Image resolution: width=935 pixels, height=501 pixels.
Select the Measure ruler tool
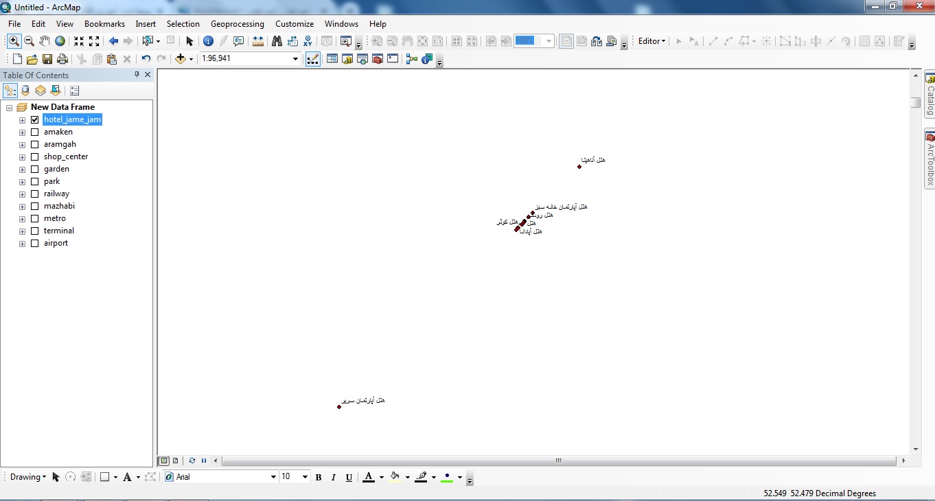258,41
